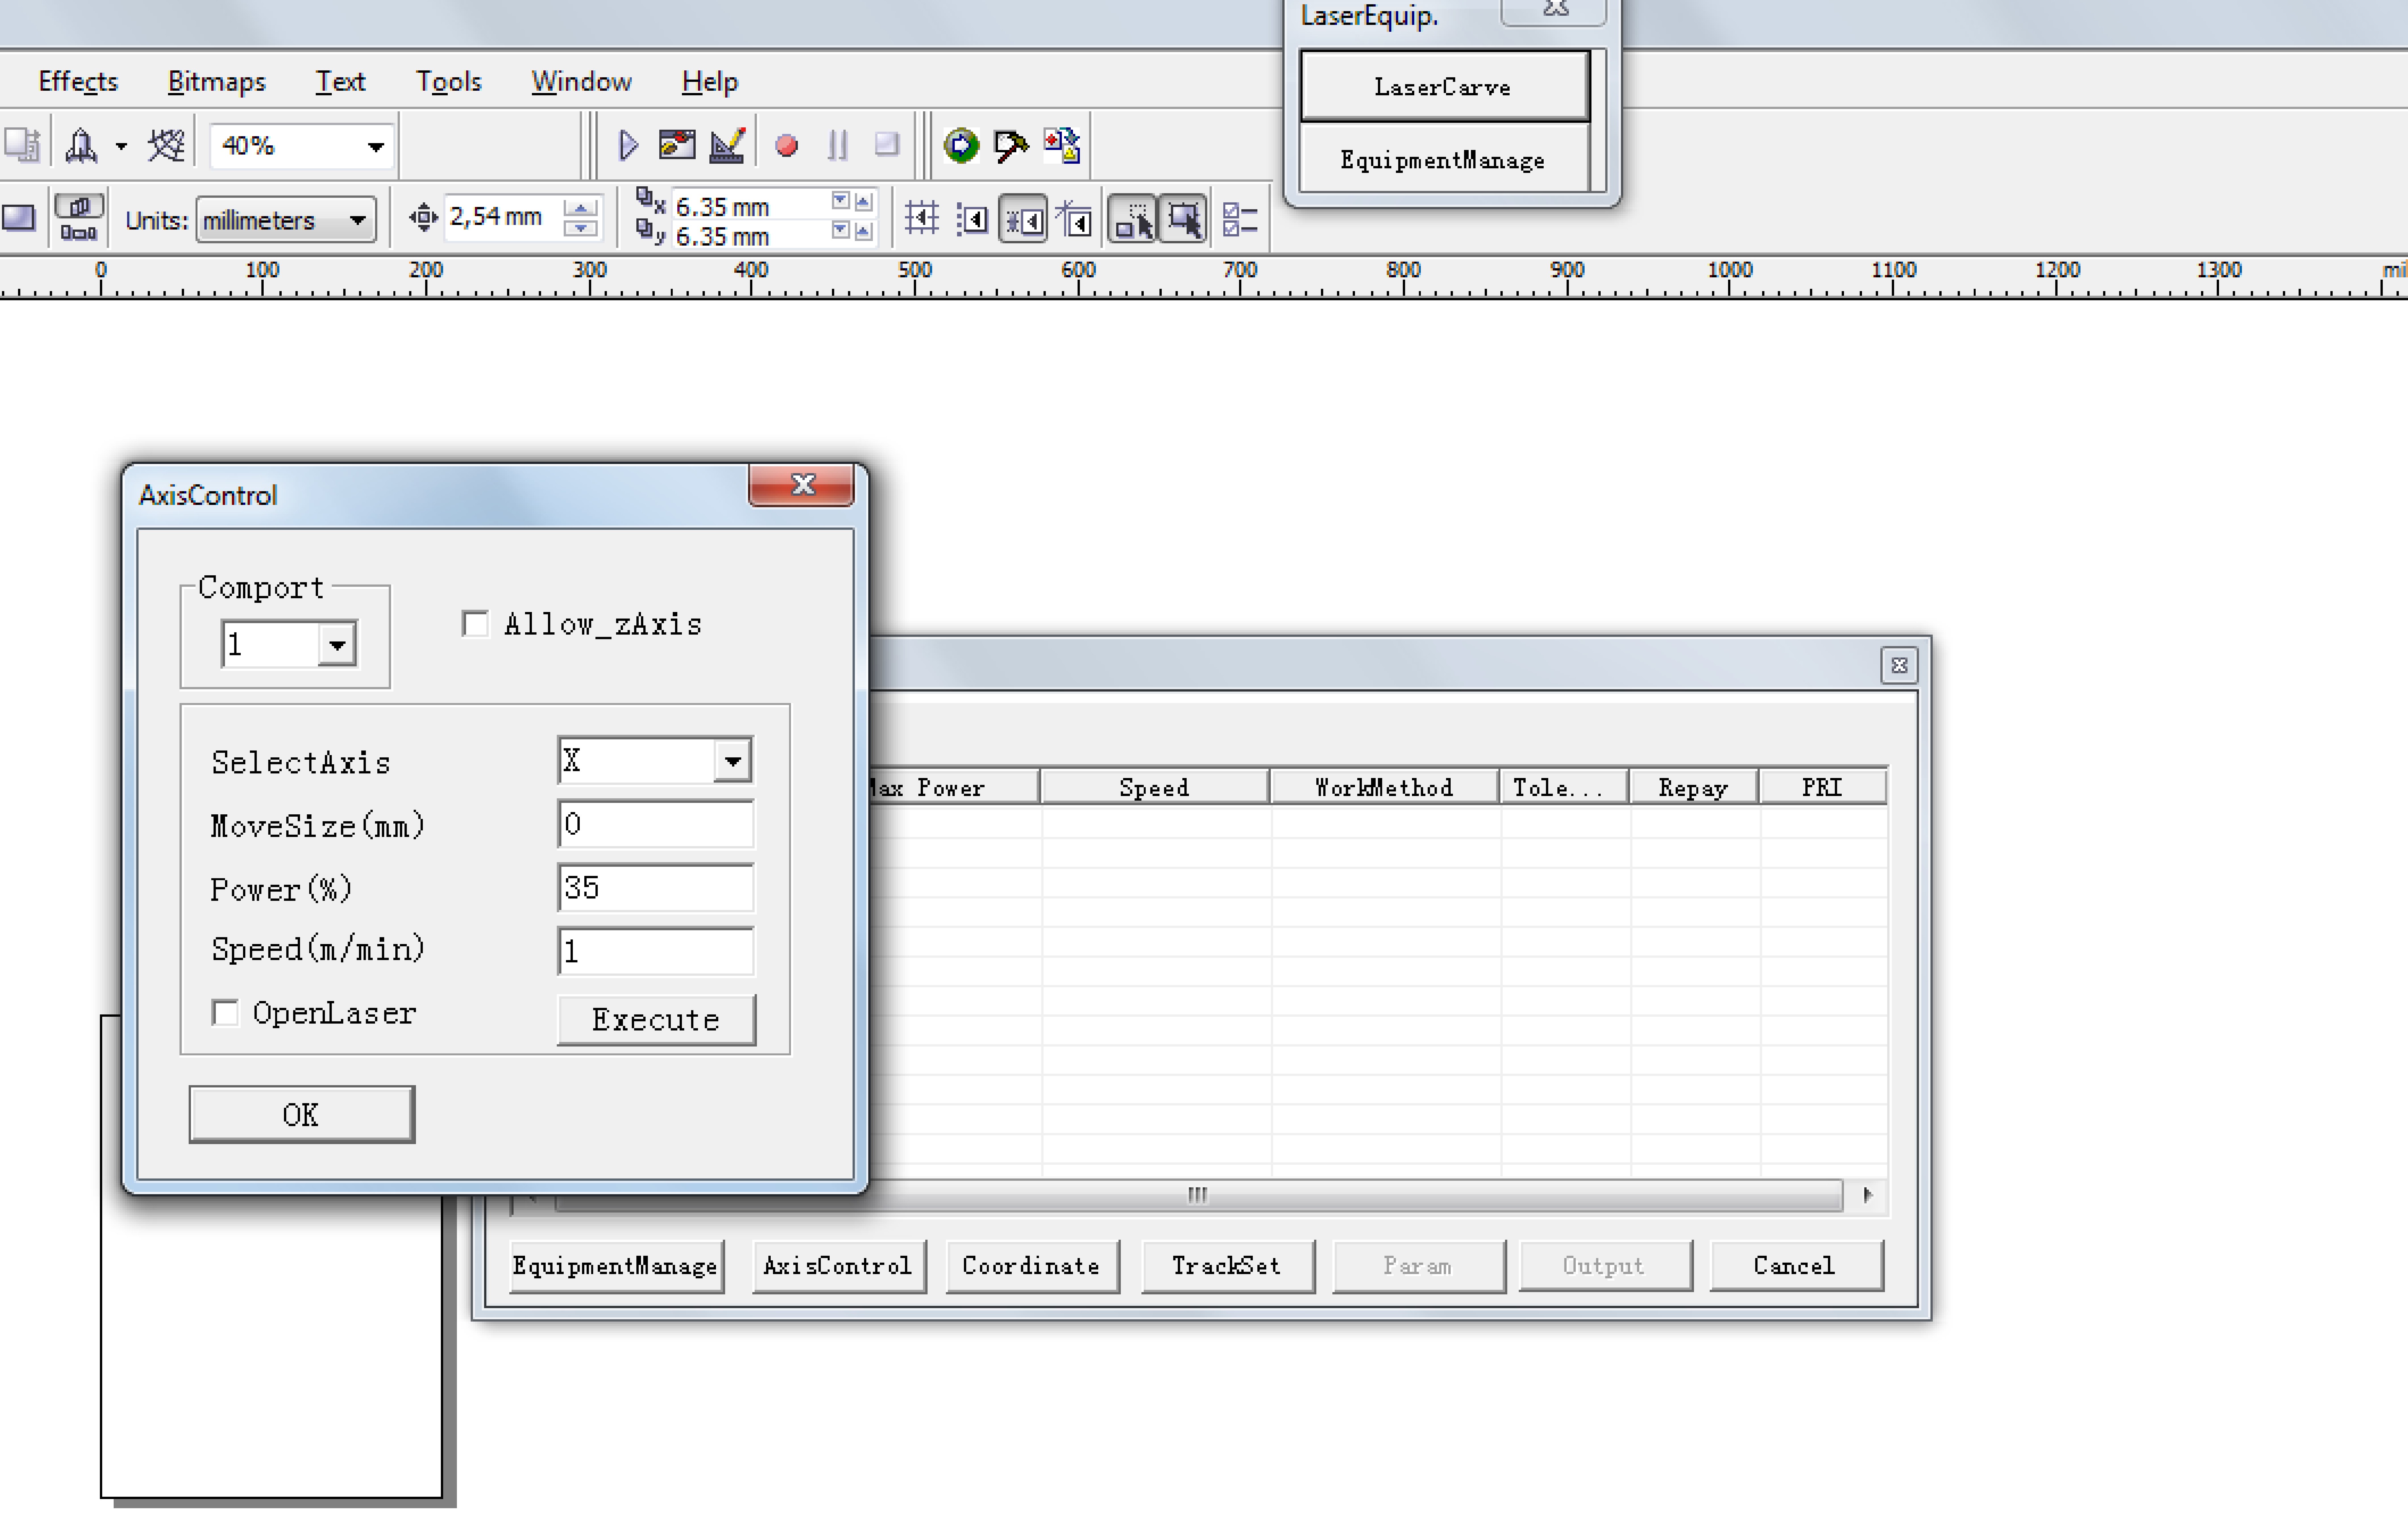
Task: Toggle Snap to Guidelines icon
Action: coord(972,218)
